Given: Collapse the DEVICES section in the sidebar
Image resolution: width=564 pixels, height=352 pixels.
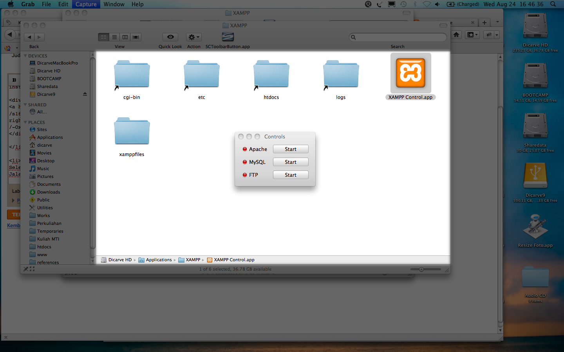Looking at the screenshot, I should click(x=25, y=56).
